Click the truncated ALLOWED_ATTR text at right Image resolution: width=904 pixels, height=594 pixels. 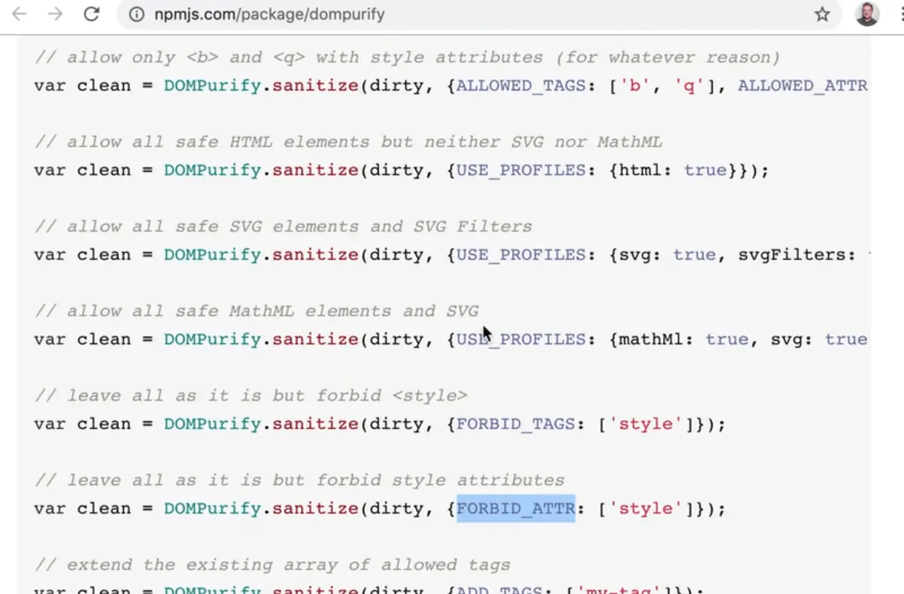[802, 86]
